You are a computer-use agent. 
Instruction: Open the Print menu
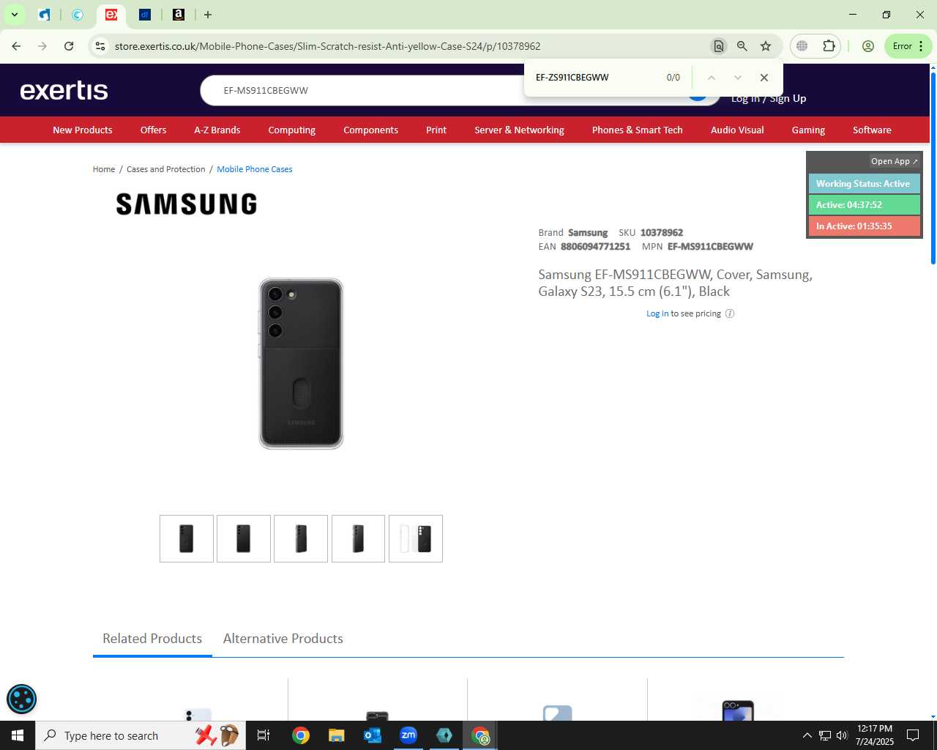pyautogui.click(x=436, y=130)
